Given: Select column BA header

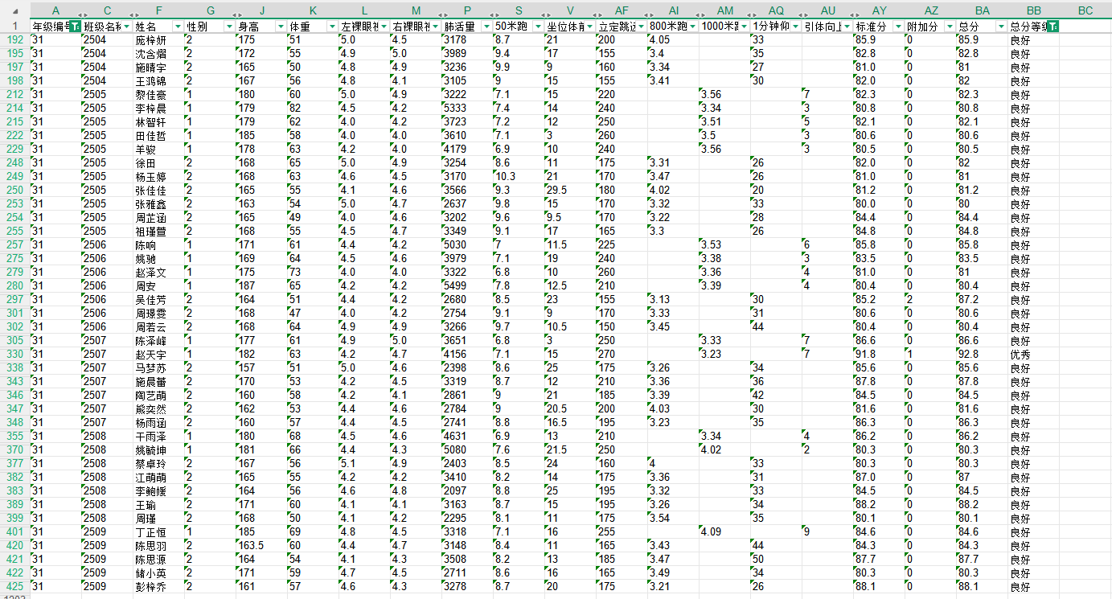Looking at the screenshot, I should click(982, 10).
